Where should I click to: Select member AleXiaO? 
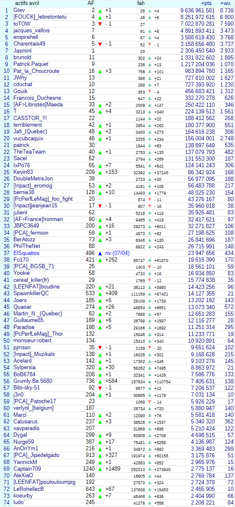pos(23,475)
